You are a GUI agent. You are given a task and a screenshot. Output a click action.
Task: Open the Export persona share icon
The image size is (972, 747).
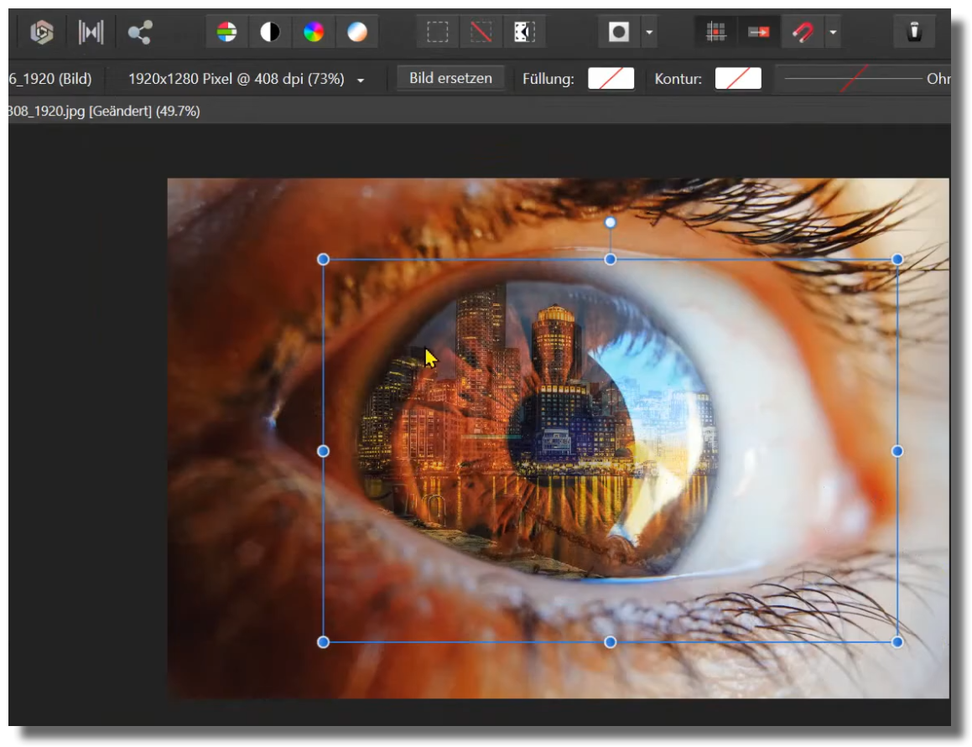tap(140, 32)
